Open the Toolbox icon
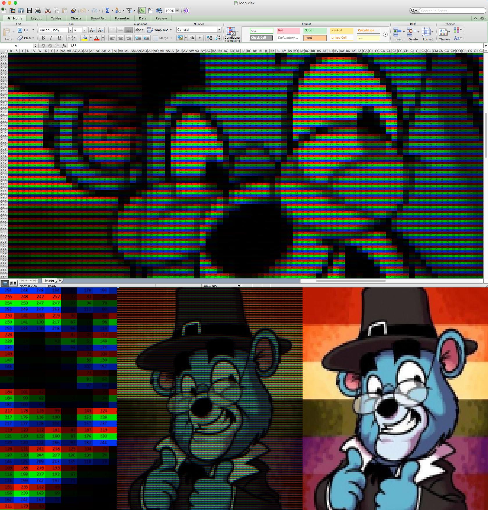The image size is (488, 510). pos(151,10)
